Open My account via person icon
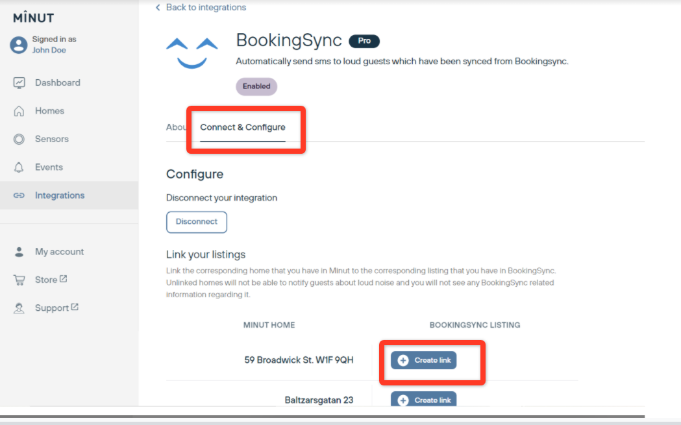The width and height of the screenshot is (681, 425). tap(19, 252)
